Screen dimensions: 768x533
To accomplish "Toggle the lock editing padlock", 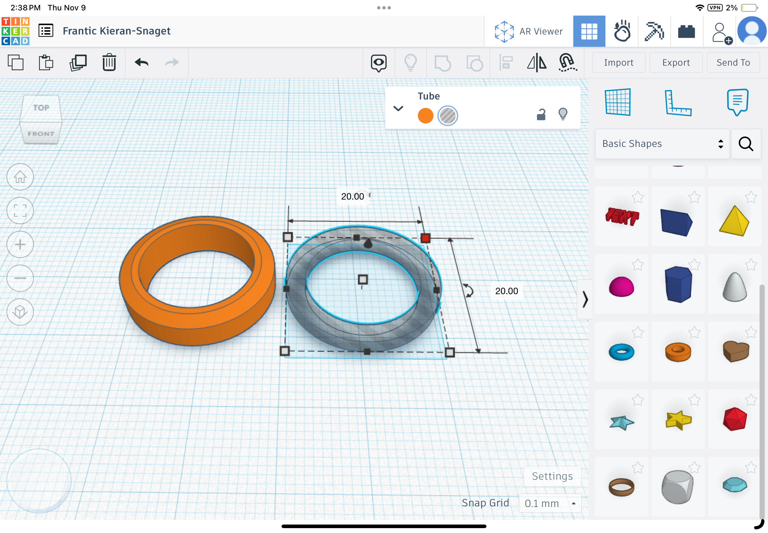I will (x=541, y=114).
